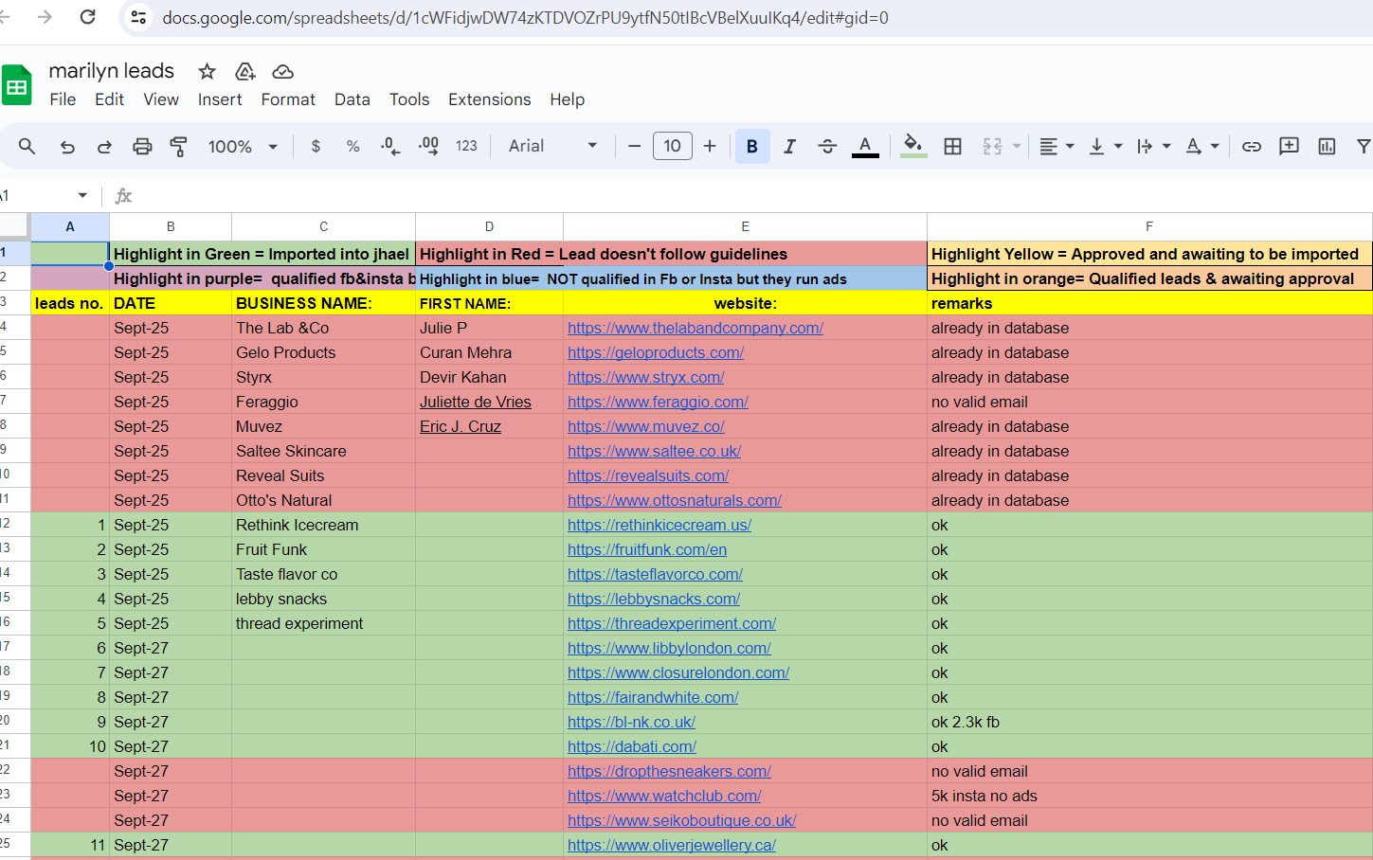View the cloud save status

click(282, 71)
